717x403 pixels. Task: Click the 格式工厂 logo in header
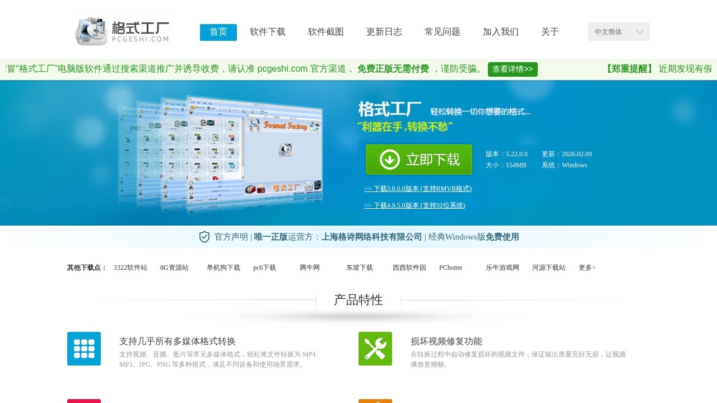point(122,31)
